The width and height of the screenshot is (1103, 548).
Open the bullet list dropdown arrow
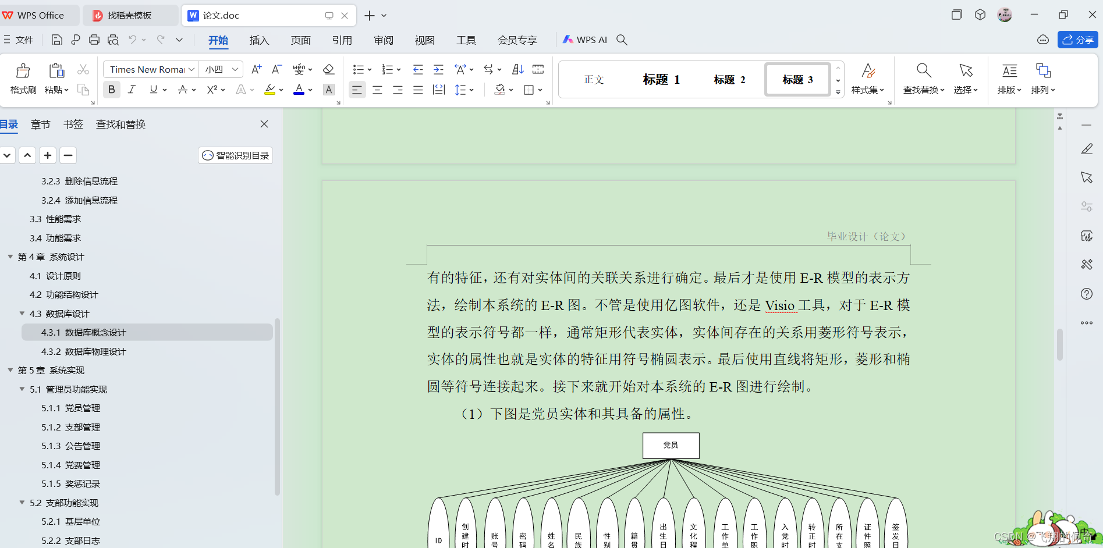coord(370,70)
